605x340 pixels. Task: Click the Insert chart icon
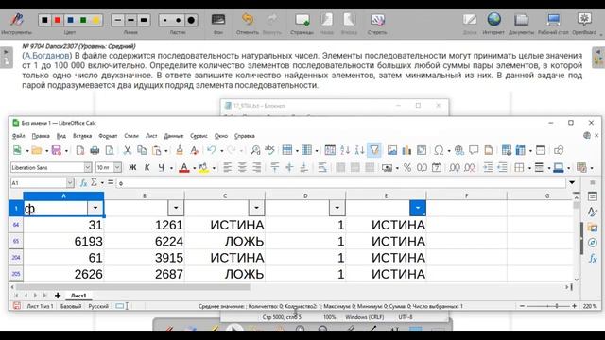(x=406, y=150)
